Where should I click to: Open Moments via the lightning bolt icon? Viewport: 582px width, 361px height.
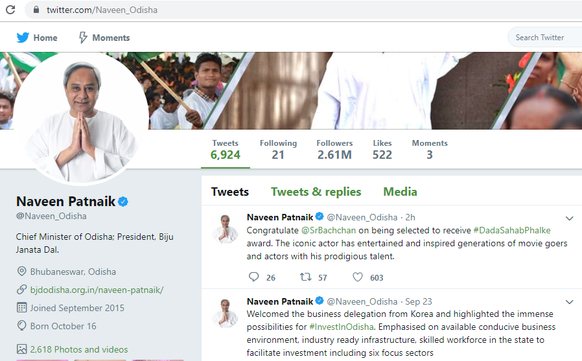(83, 38)
